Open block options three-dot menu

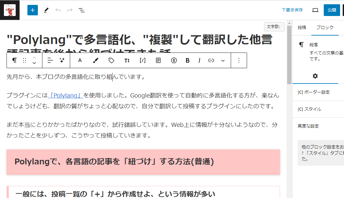[239, 60]
